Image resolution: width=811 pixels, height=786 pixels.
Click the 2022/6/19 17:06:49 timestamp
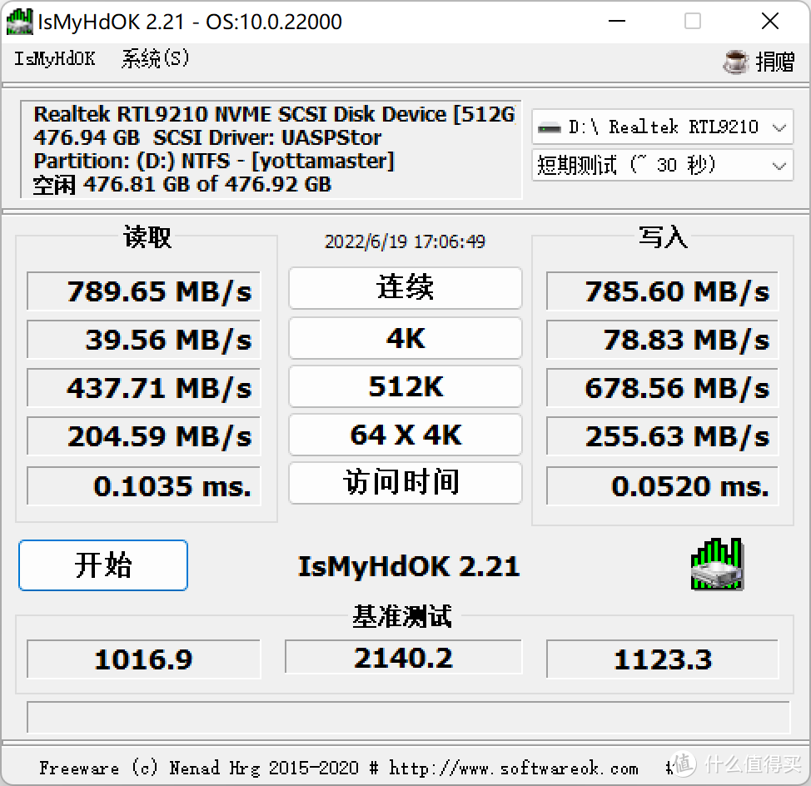[405, 241]
